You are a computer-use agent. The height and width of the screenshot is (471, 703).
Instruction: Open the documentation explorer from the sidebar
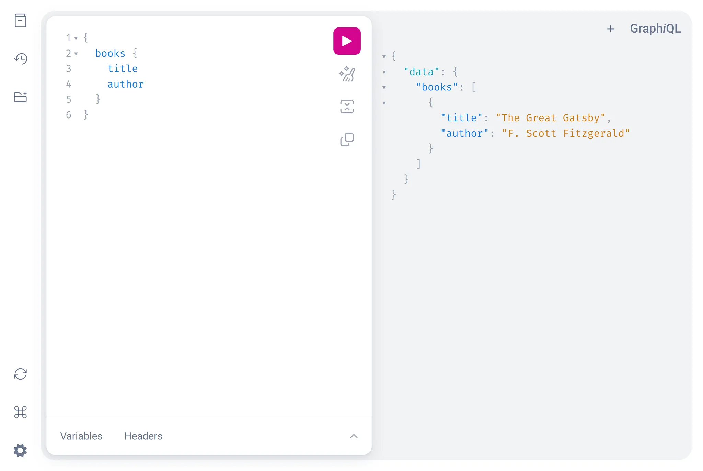(x=21, y=21)
